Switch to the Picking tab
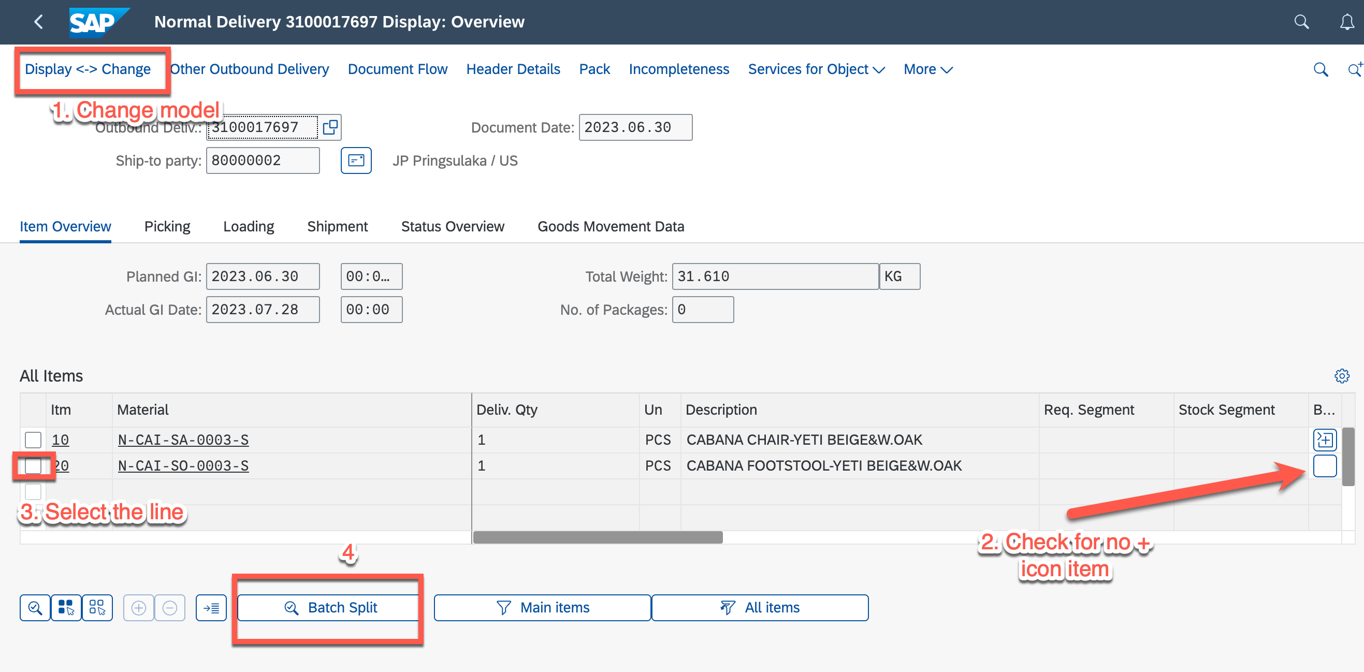Image resolution: width=1364 pixels, height=672 pixels. pyautogui.click(x=167, y=227)
